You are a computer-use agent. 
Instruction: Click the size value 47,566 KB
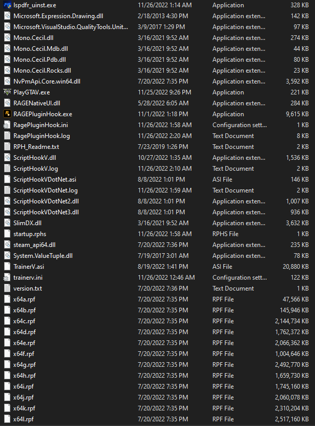click(x=296, y=299)
